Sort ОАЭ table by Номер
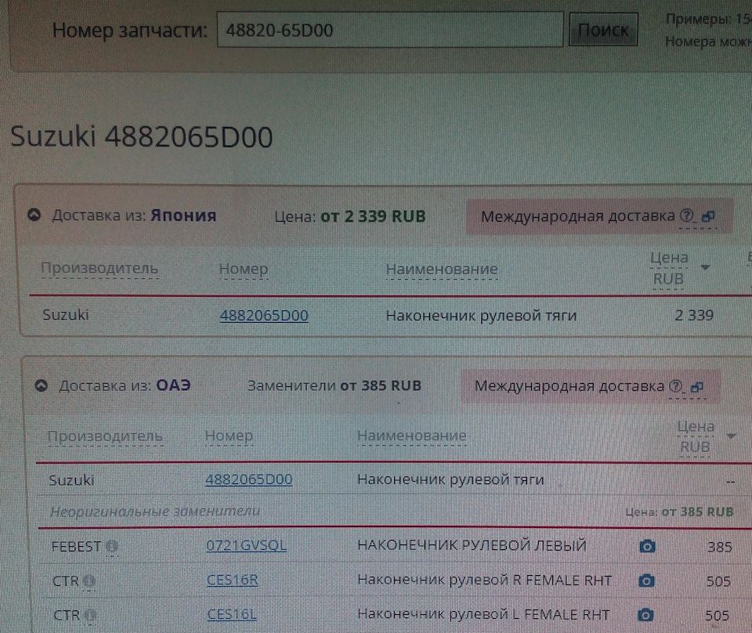The height and width of the screenshot is (633, 752). tap(229, 436)
